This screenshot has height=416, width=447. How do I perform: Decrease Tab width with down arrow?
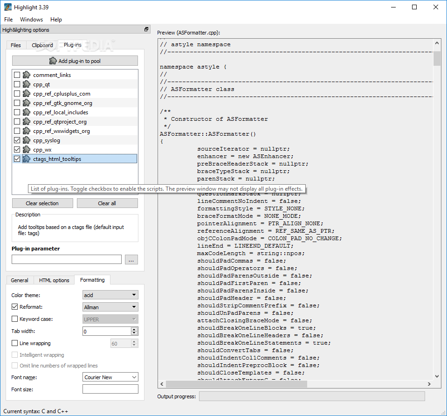click(134, 333)
